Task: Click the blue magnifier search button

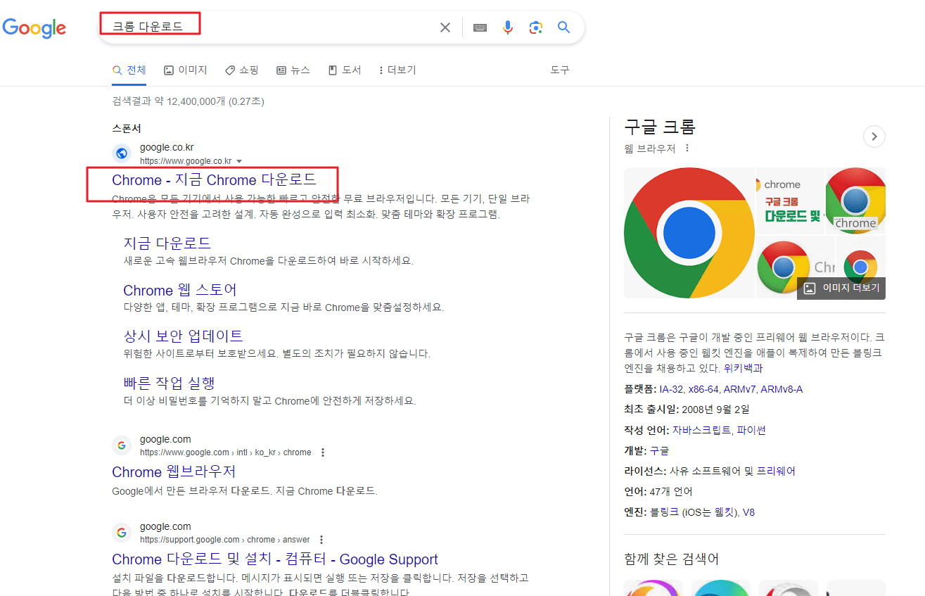Action: [563, 27]
